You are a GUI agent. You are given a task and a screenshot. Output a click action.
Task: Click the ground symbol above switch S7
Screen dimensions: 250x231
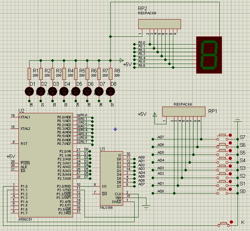point(237,120)
